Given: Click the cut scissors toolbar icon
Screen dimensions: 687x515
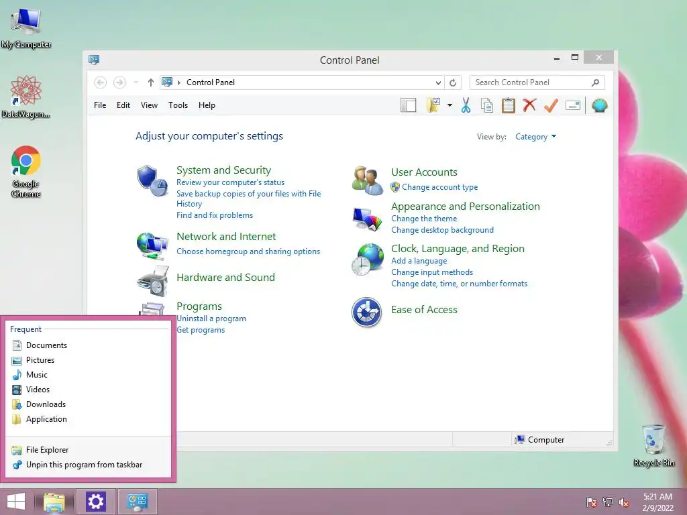Looking at the screenshot, I should pos(466,105).
